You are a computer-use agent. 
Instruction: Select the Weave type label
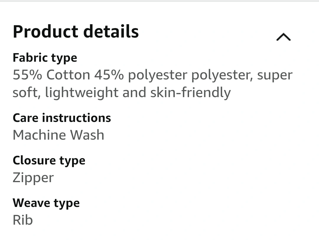46,203
